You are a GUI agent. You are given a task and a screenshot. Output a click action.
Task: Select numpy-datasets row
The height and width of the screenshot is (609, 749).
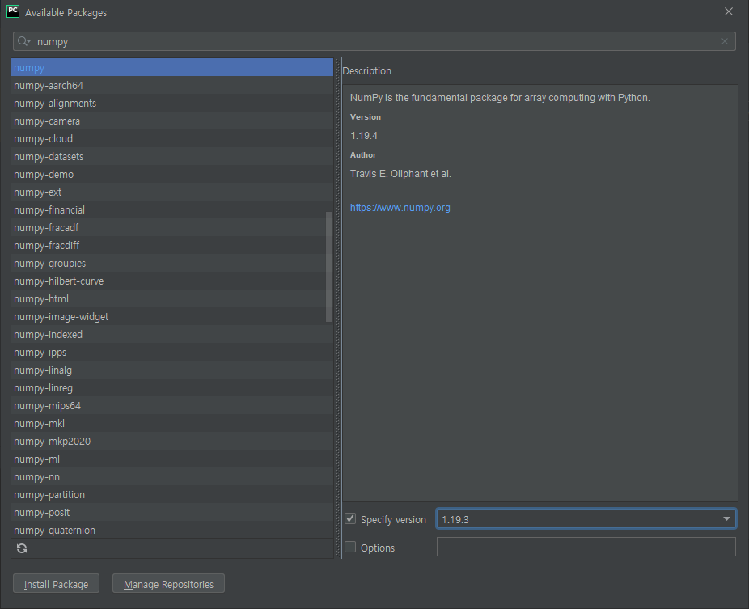point(172,157)
